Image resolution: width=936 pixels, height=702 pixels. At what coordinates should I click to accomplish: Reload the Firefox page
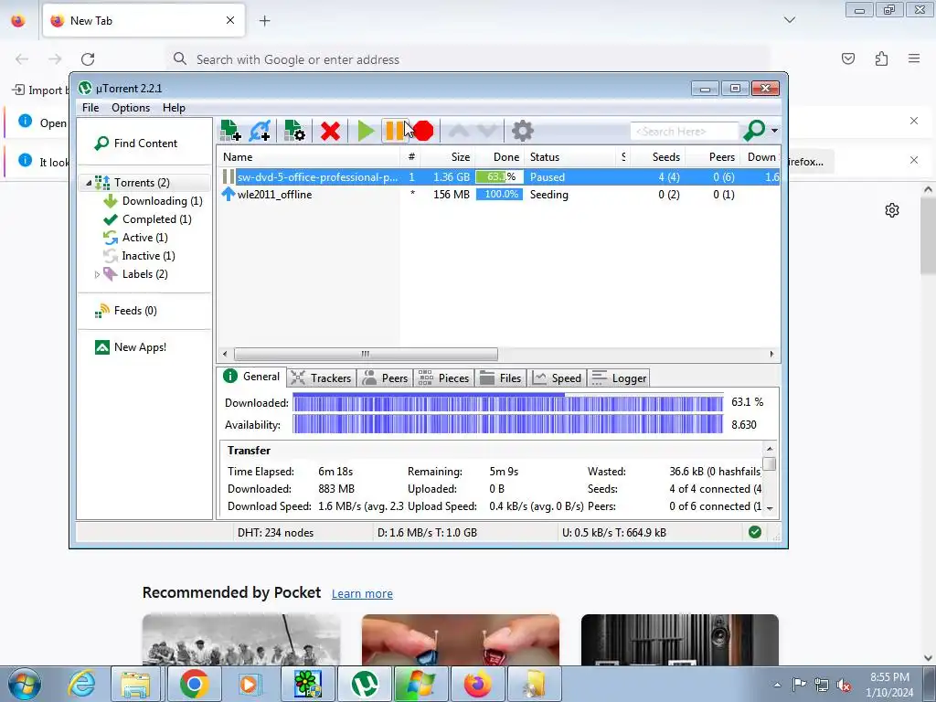[88, 59]
